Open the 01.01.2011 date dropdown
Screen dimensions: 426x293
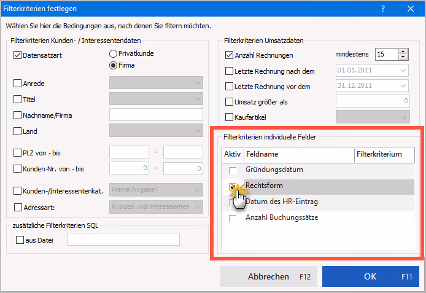pos(403,71)
